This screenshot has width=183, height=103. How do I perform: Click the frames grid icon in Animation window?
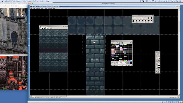pyautogui.click(x=47, y=28)
